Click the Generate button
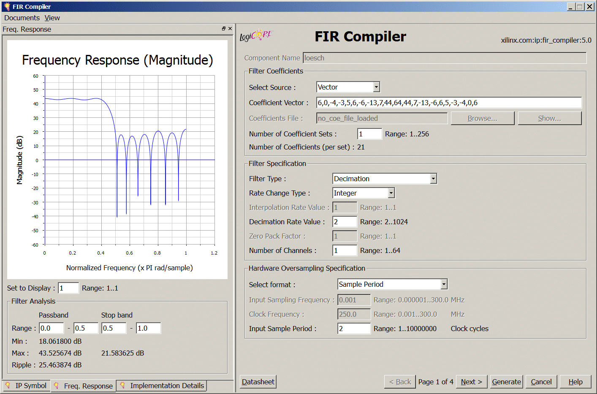The height and width of the screenshot is (394, 597). 507,382
